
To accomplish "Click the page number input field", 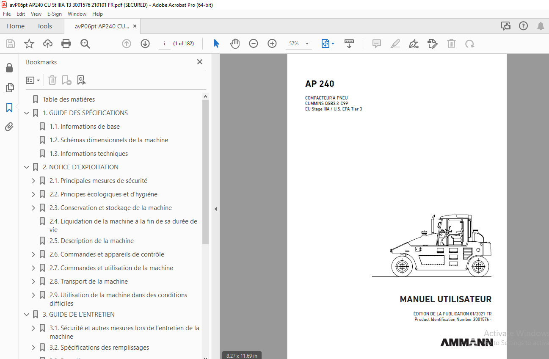I will click(164, 44).
